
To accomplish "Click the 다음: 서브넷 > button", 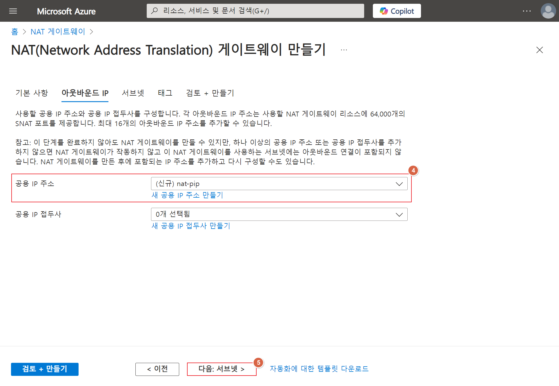I will pyautogui.click(x=222, y=369).
